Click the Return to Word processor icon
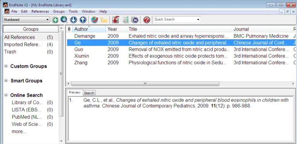 click(135, 20)
